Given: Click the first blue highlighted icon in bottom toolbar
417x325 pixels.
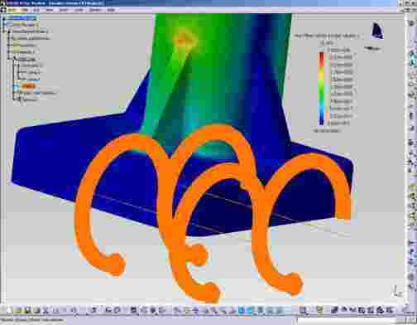Looking at the screenshot, I should point(242,310).
